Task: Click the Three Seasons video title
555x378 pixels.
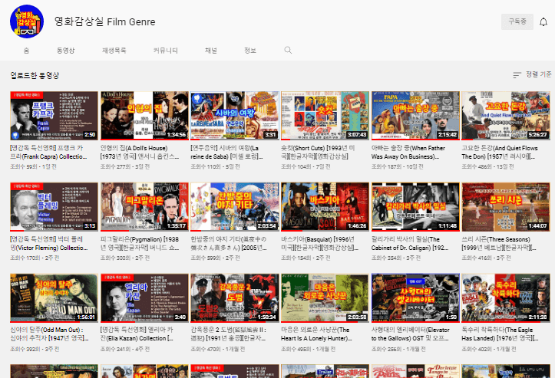Action: click(499, 244)
